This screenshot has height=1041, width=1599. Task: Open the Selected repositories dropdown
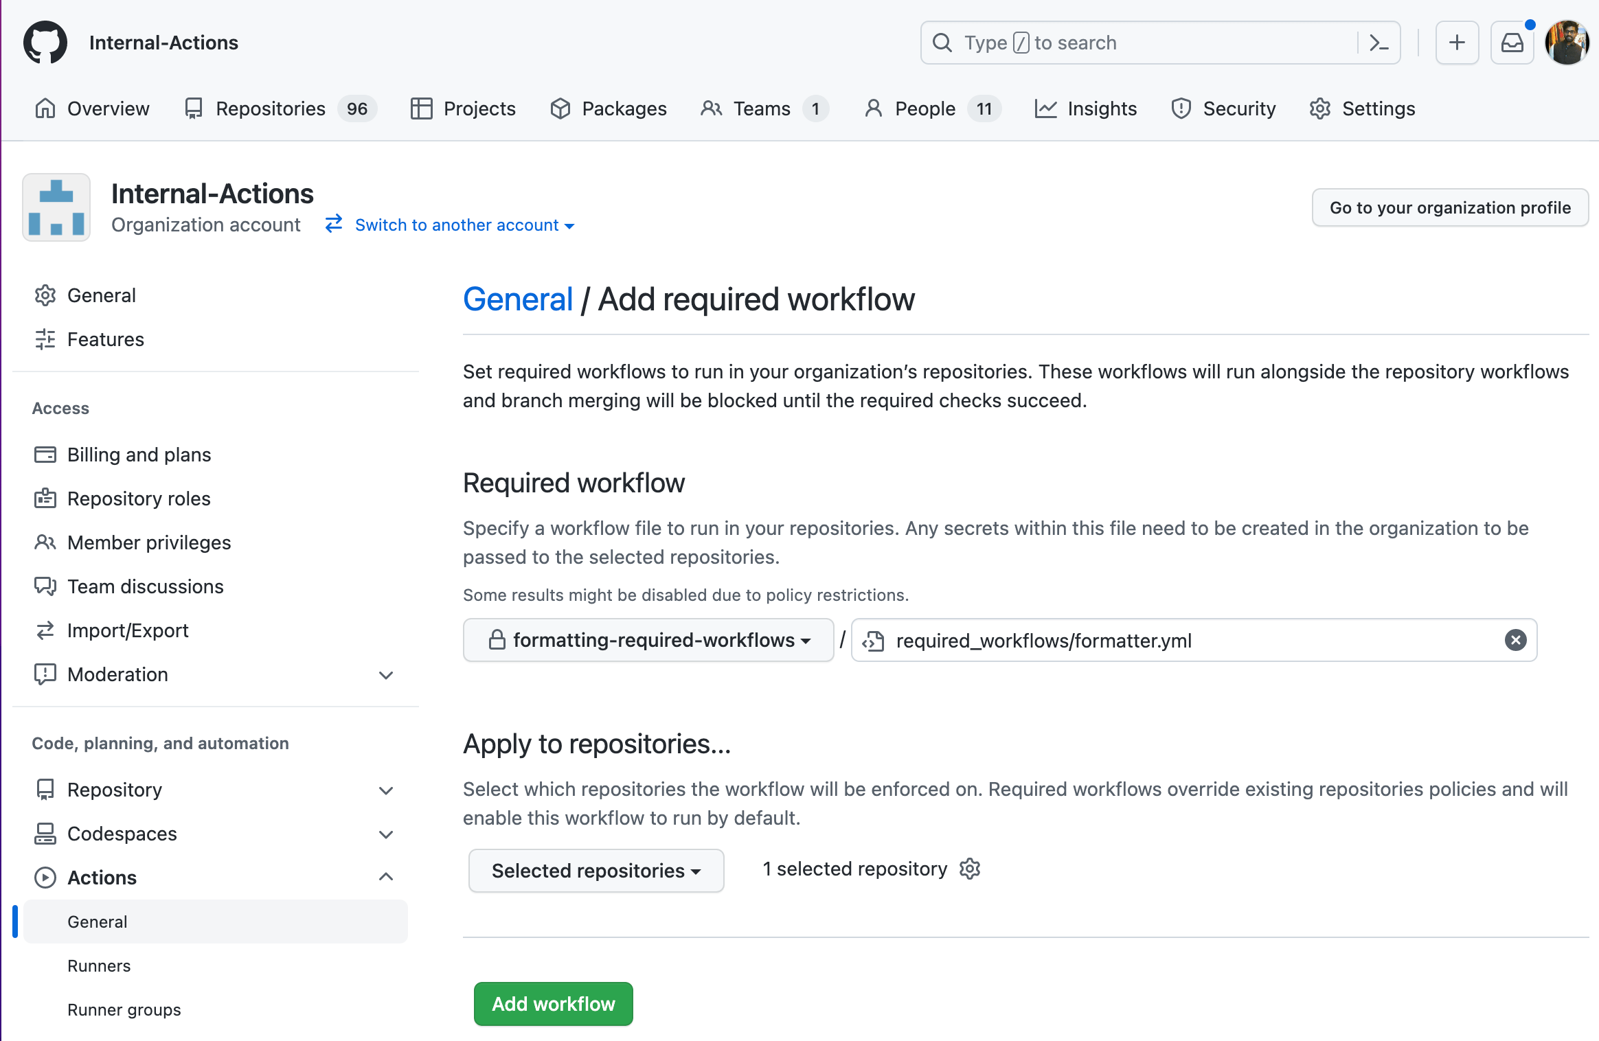pos(596,871)
